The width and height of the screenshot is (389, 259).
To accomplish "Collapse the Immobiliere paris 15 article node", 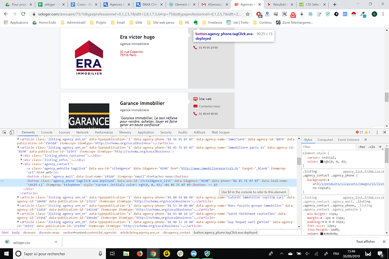I will coord(18,148).
